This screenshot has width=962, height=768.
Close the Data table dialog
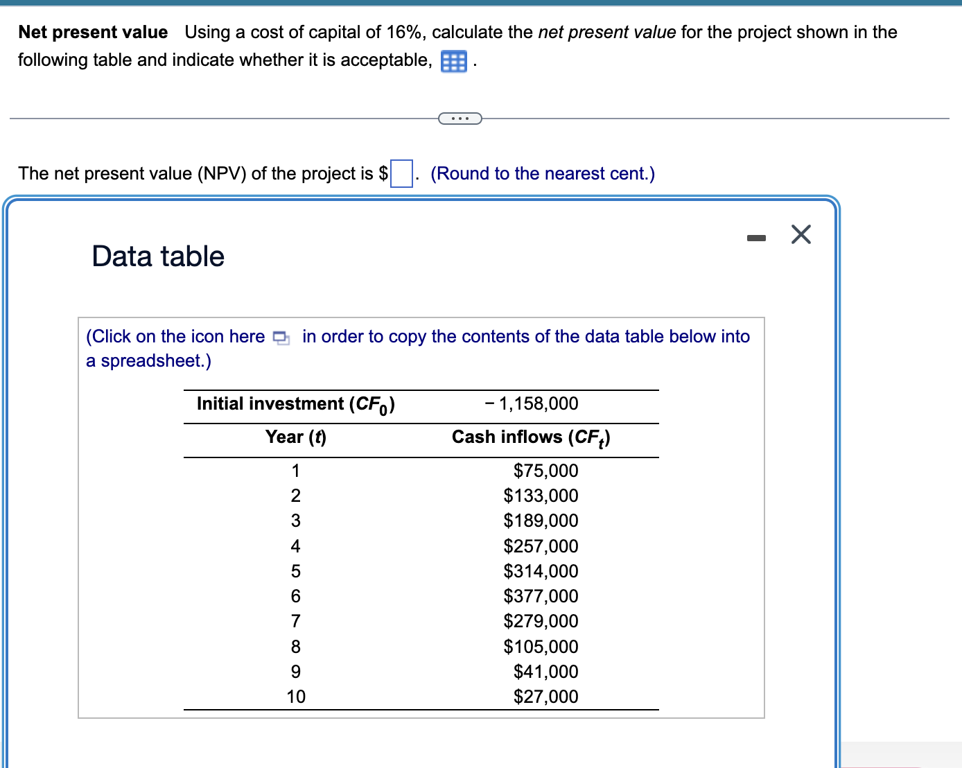click(801, 234)
